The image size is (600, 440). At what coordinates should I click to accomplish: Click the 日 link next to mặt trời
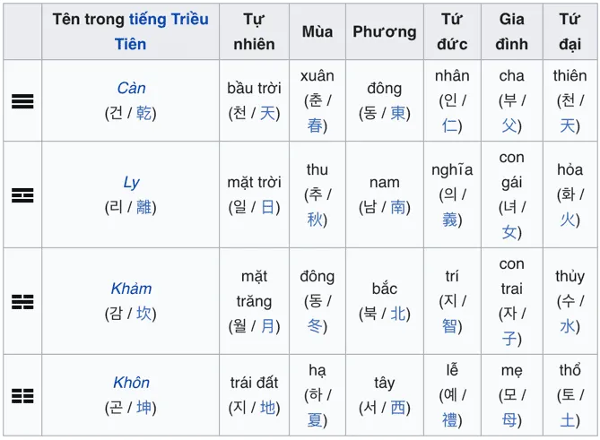click(x=267, y=207)
